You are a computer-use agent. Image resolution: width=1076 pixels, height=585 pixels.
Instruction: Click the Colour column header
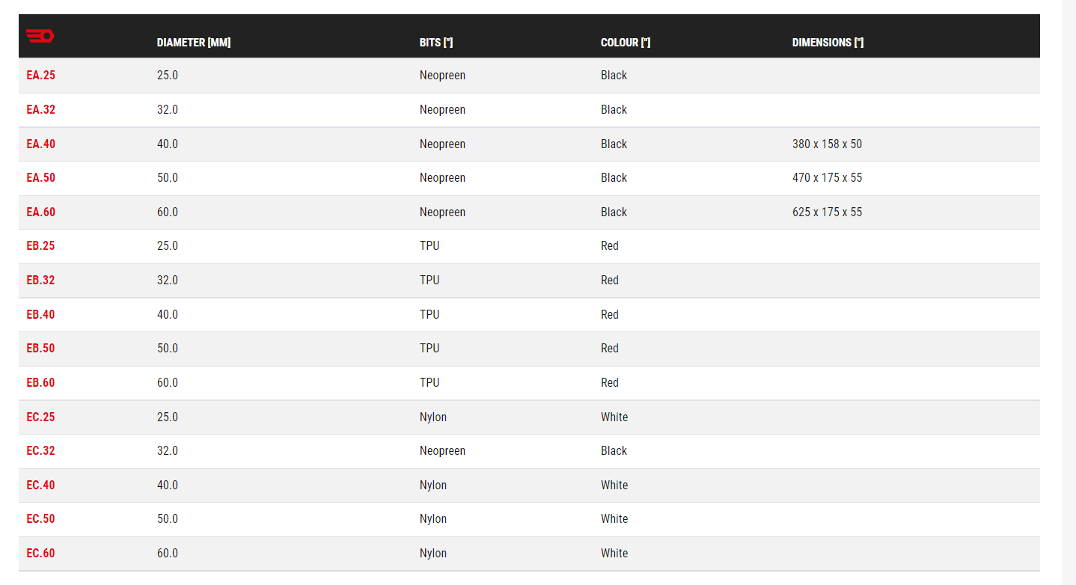[x=626, y=43]
